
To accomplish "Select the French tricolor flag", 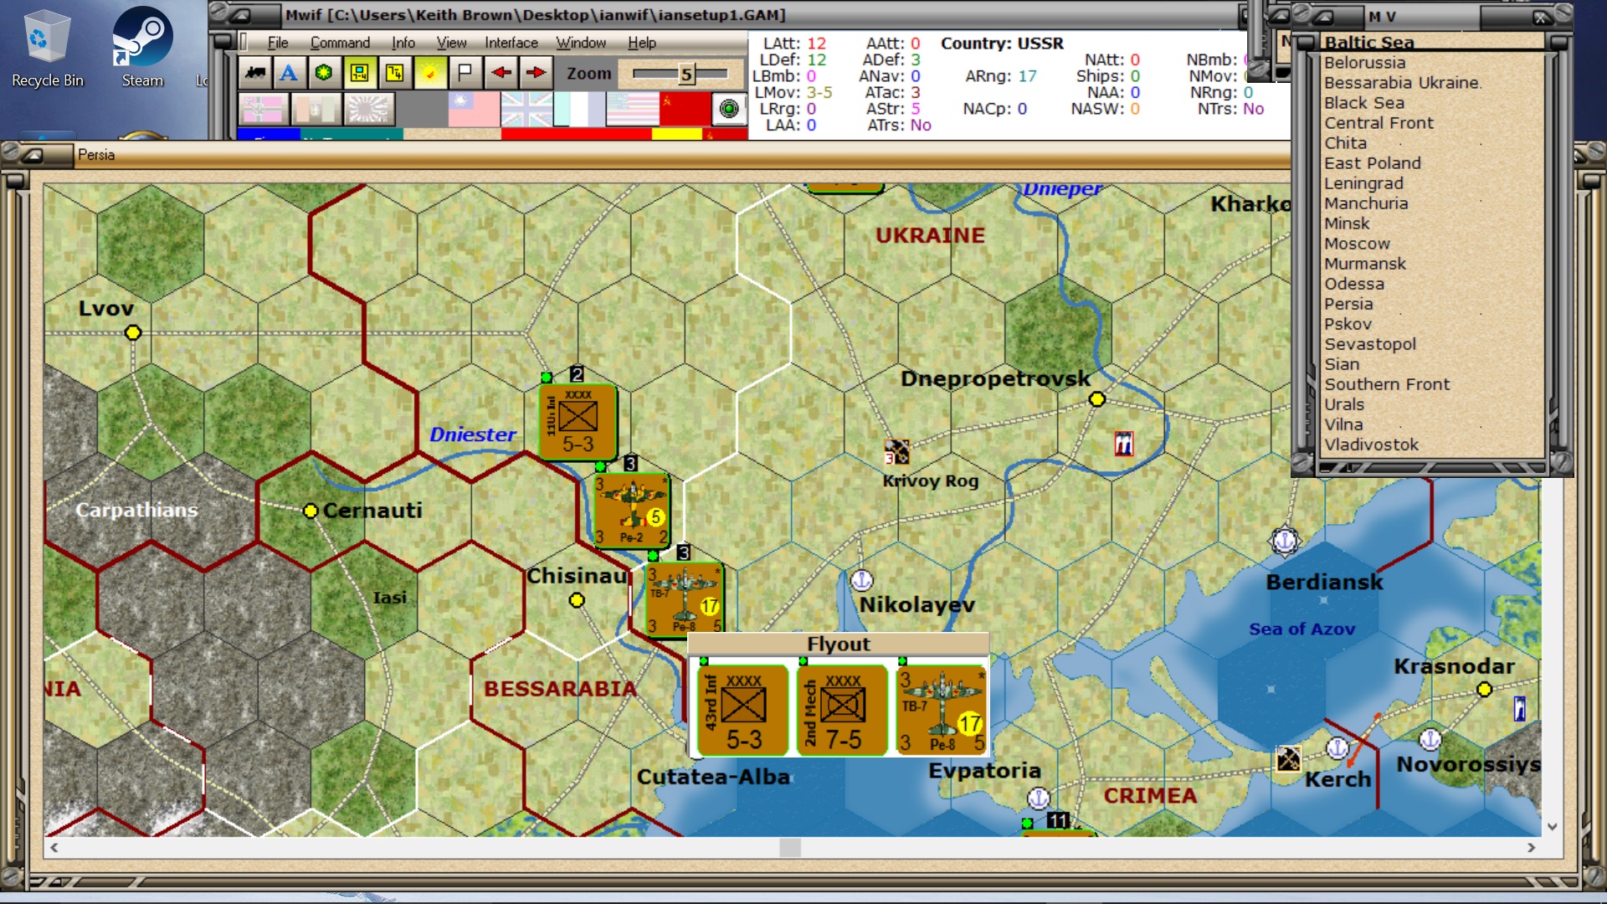I will [579, 109].
